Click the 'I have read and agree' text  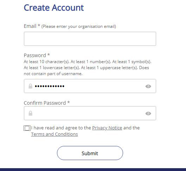pyautogui.click(x=61, y=128)
